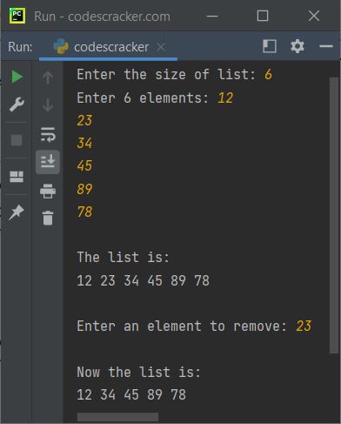Pin the run tab with pin icon
This screenshot has height=424, width=341.
coord(17,212)
